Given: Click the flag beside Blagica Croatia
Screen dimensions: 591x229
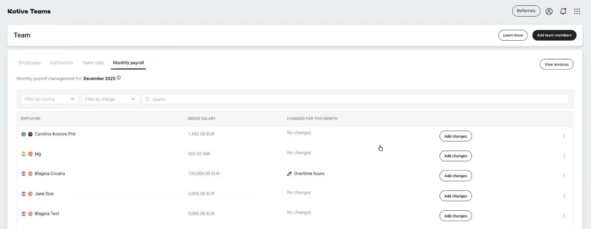Looking at the screenshot, I should click(x=24, y=174).
